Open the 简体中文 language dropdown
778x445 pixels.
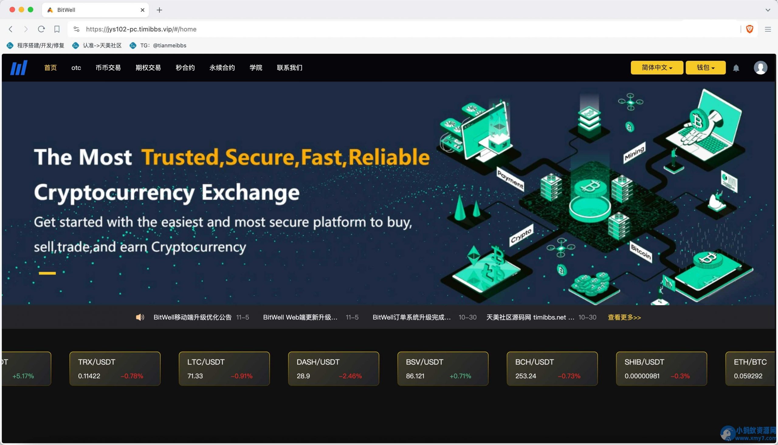coord(657,67)
